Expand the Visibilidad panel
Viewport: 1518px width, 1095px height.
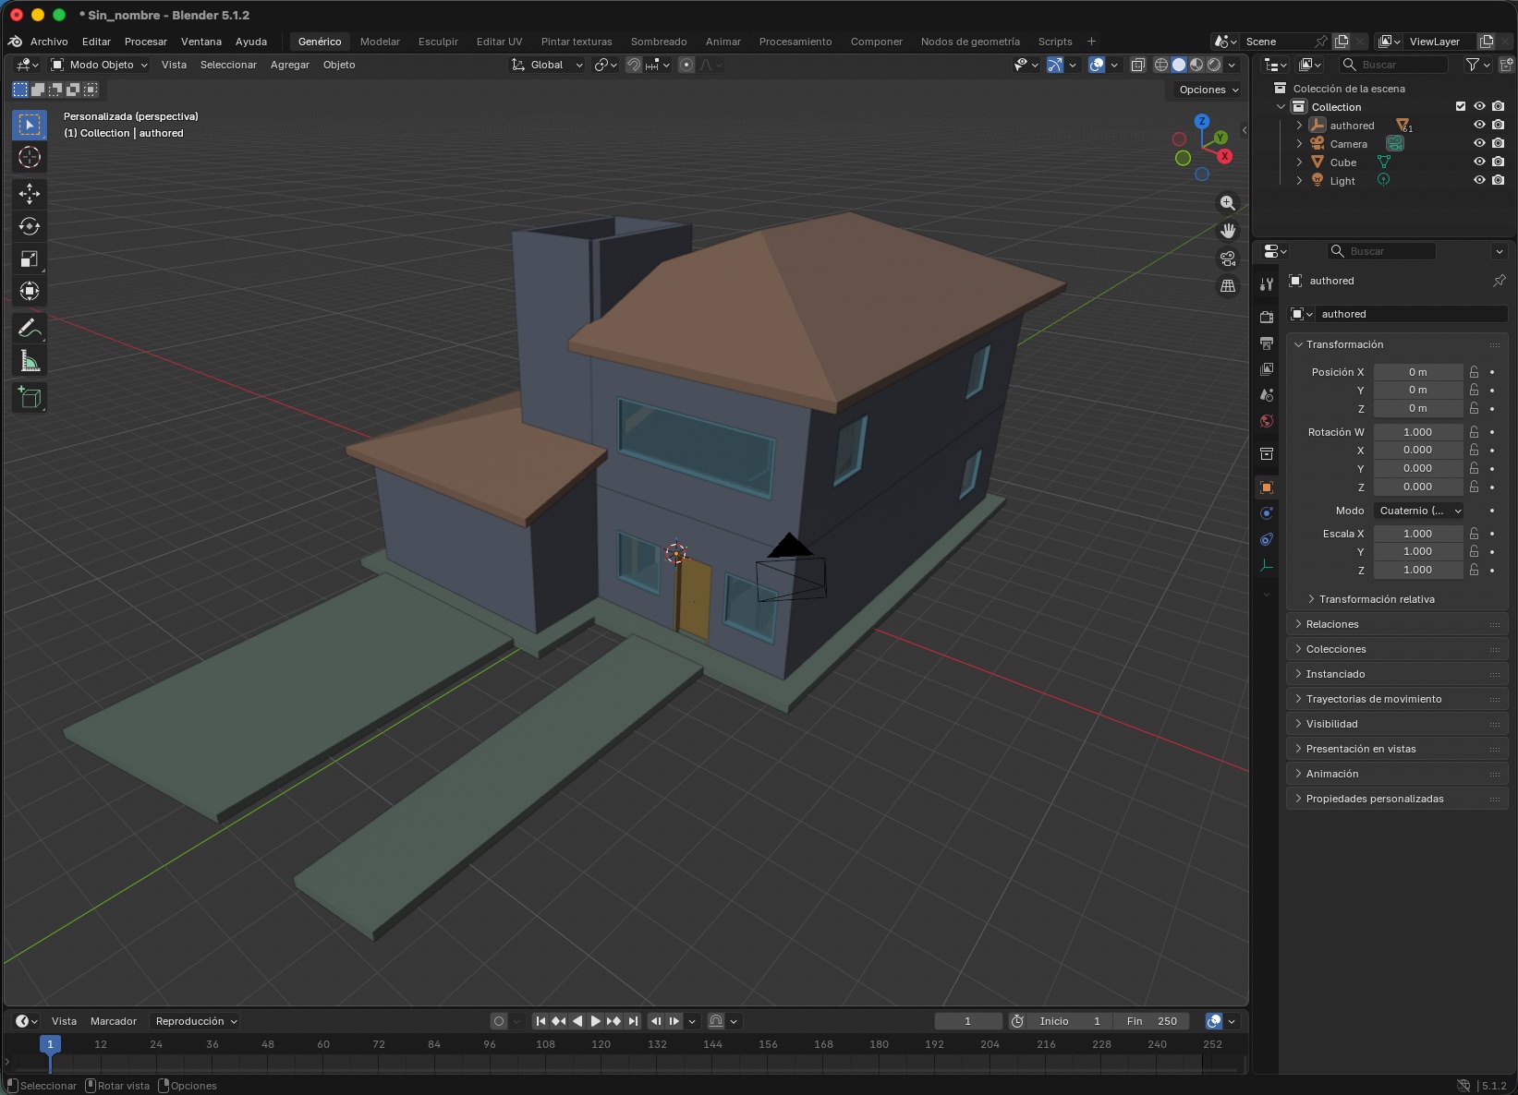pos(1397,724)
